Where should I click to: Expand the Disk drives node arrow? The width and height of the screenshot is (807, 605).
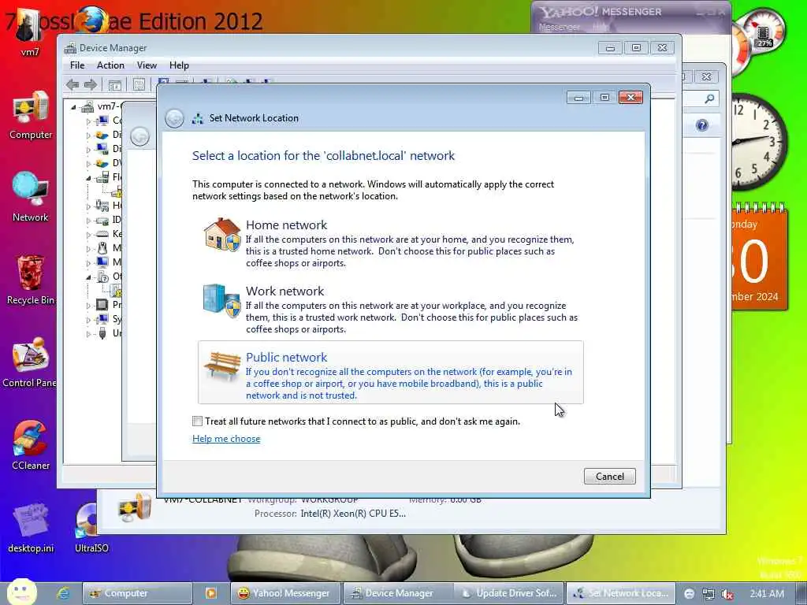[88, 135]
